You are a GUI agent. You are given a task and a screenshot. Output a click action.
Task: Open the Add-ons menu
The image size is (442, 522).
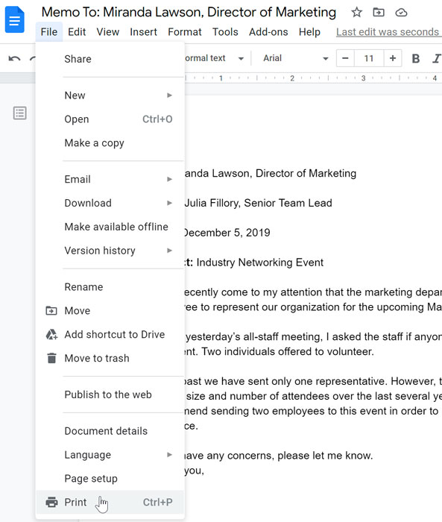(268, 32)
